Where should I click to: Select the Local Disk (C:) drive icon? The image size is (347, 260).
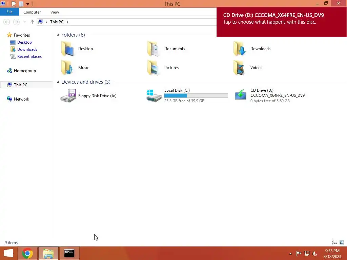tap(154, 95)
